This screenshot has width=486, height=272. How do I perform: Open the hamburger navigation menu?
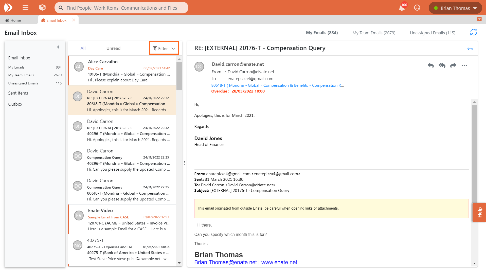tap(25, 8)
